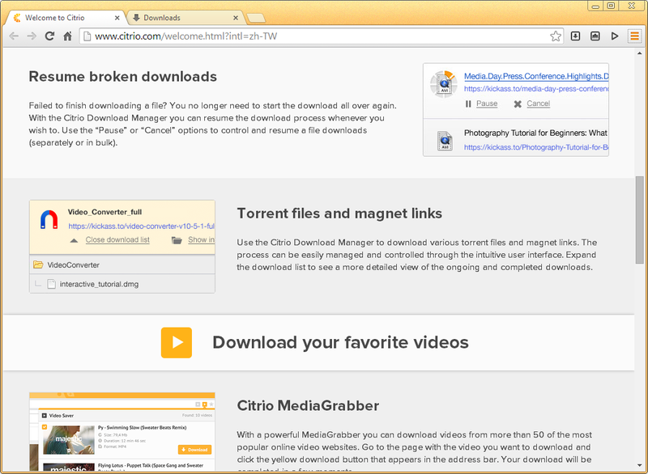Click the yellow play icon by Download your favorite videos

(x=177, y=342)
